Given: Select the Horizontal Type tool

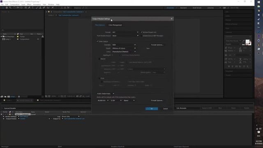Looking at the screenshot, I should click(32, 8).
